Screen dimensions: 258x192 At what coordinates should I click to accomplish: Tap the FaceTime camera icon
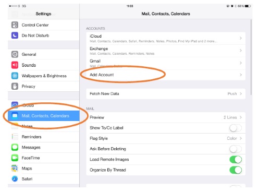[x=15, y=158]
